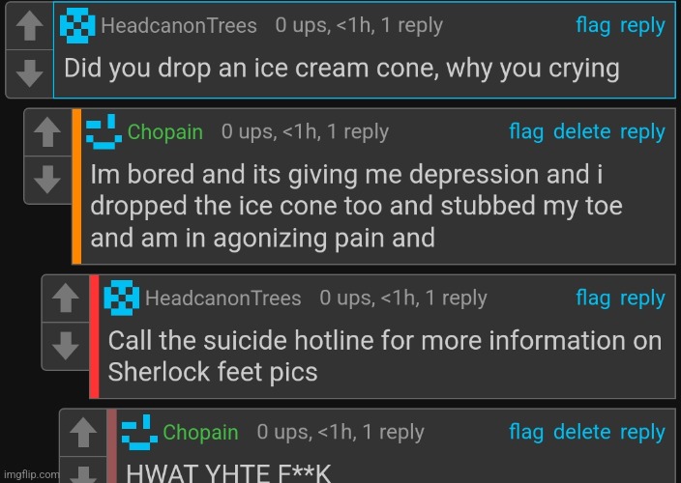Open HeadcanonTrees avatar on top comment

pos(77,25)
